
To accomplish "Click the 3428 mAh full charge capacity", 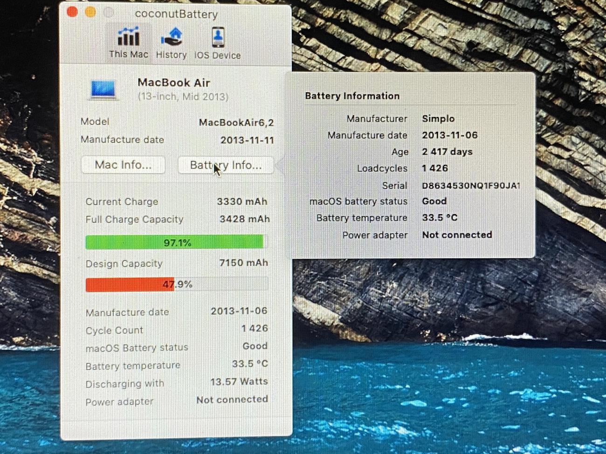I will click(x=245, y=219).
